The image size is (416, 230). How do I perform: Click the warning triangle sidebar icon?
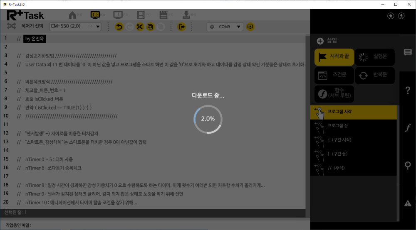tap(408, 203)
